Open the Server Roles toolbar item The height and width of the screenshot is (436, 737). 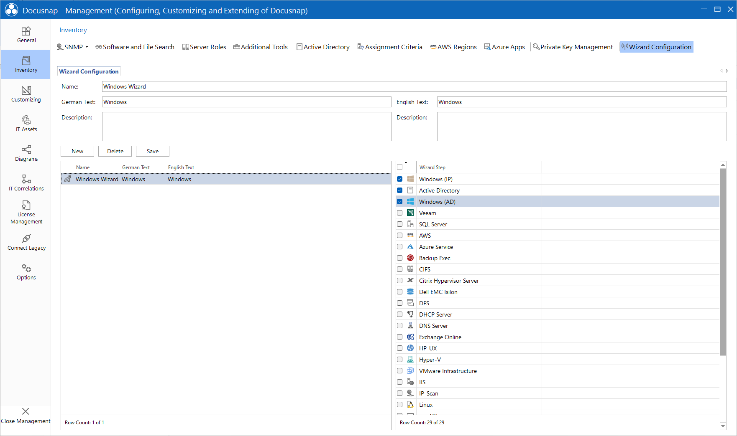[x=204, y=47]
